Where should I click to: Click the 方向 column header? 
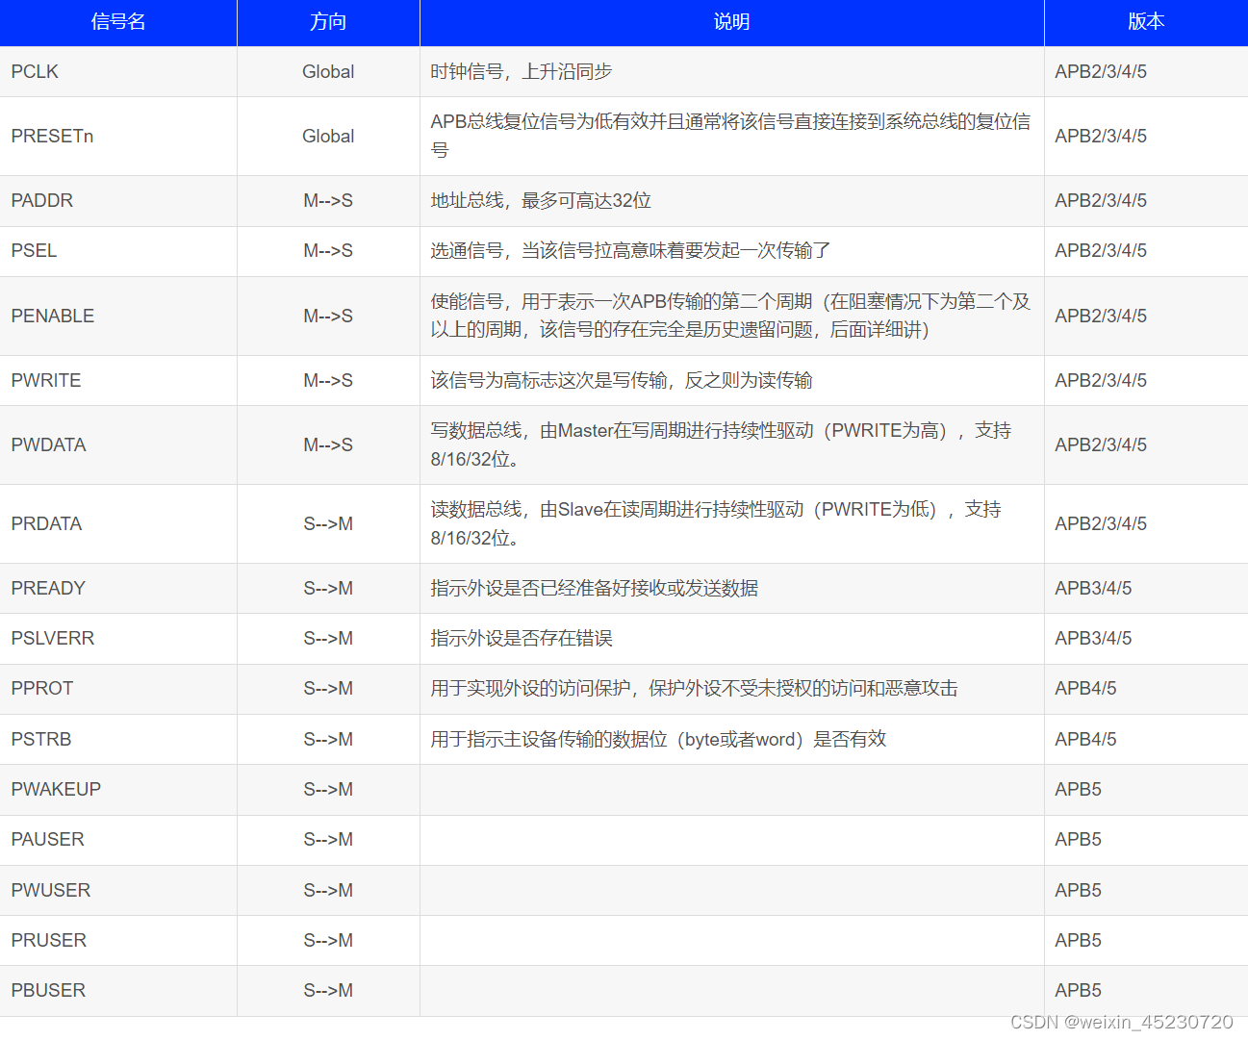(327, 21)
